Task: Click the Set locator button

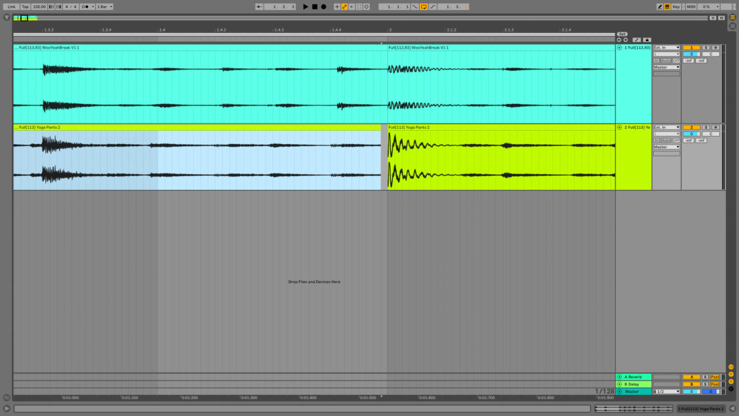Action: click(623, 33)
